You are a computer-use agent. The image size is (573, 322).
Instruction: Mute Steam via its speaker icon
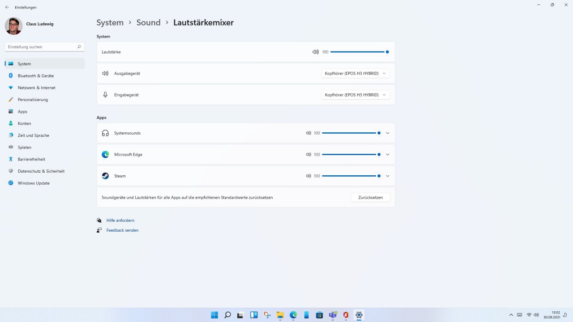(308, 176)
